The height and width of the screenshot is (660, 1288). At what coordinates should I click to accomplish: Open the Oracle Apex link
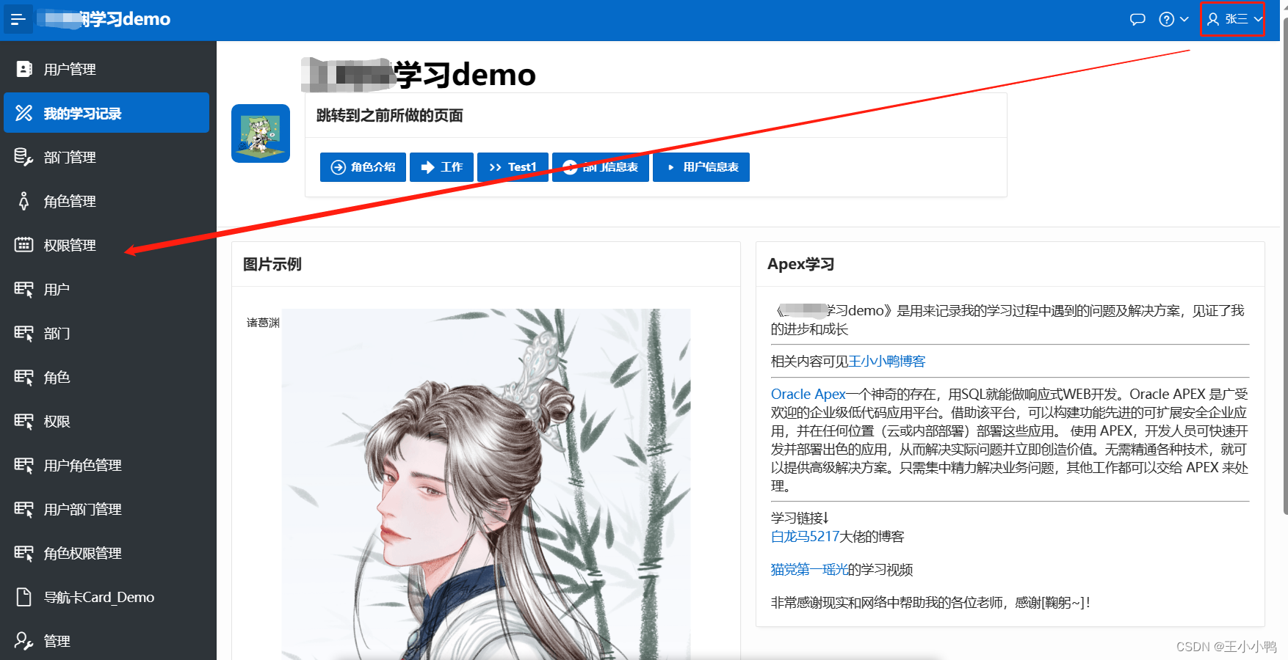point(808,395)
